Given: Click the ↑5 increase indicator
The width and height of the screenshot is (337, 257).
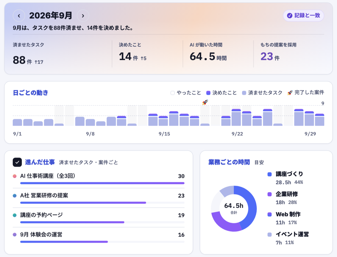Looking at the screenshot, I should coord(143,58).
